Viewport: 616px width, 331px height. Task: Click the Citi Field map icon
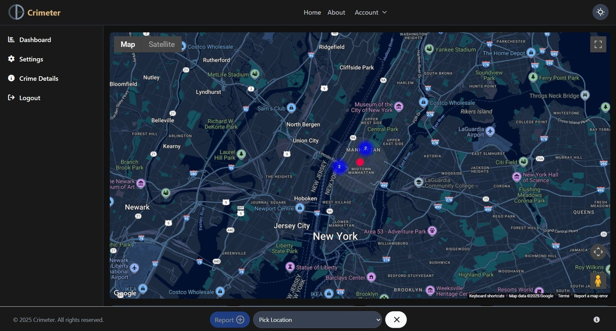click(523, 162)
